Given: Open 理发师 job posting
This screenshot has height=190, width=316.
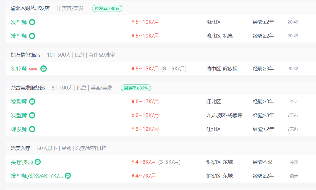Looking at the screenshot, I should click(x=19, y=129).
